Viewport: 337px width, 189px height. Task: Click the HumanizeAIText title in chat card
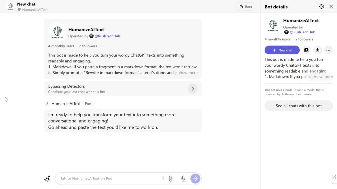(x=86, y=30)
